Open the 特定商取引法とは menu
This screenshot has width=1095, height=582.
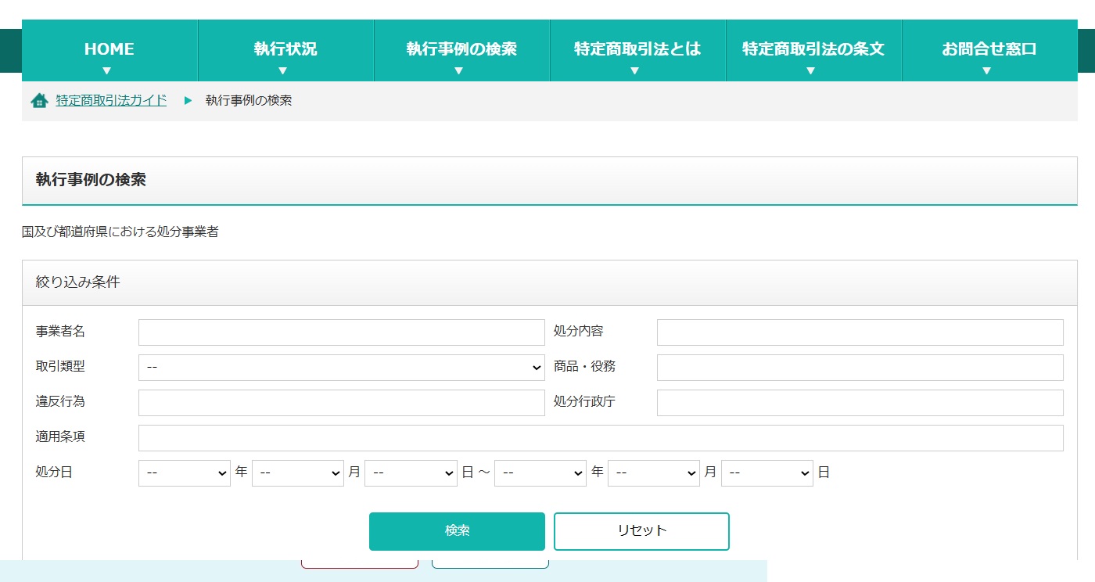point(637,49)
